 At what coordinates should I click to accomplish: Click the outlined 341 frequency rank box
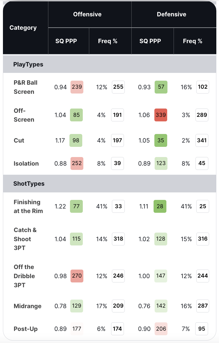(x=202, y=140)
